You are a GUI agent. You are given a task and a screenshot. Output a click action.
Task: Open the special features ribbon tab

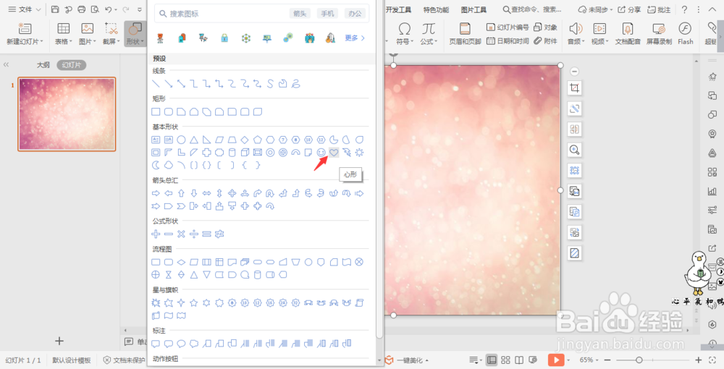point(436,9)
